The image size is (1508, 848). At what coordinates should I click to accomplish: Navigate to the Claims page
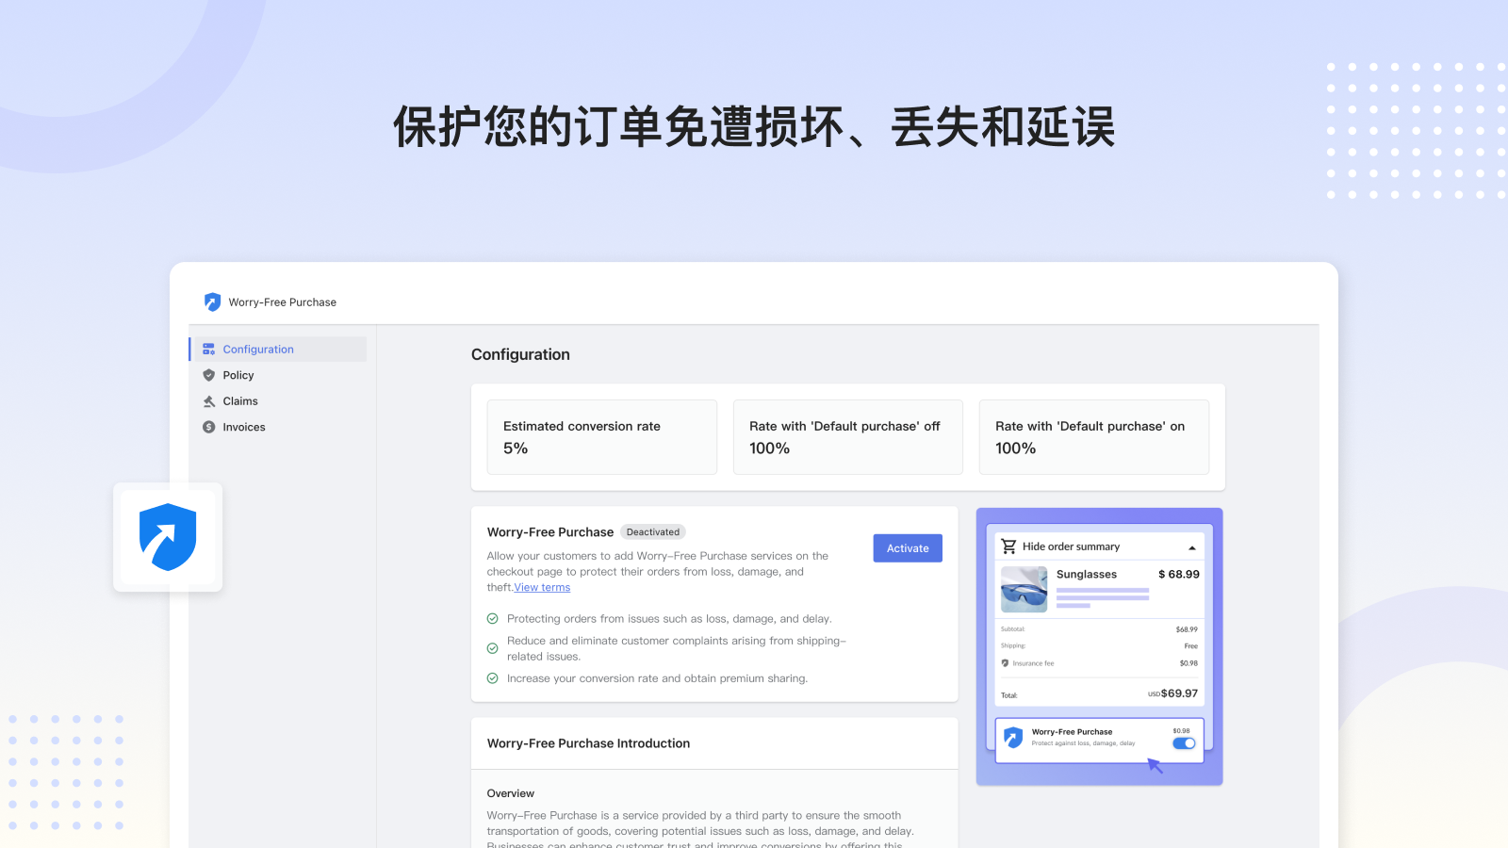[239, 400]
